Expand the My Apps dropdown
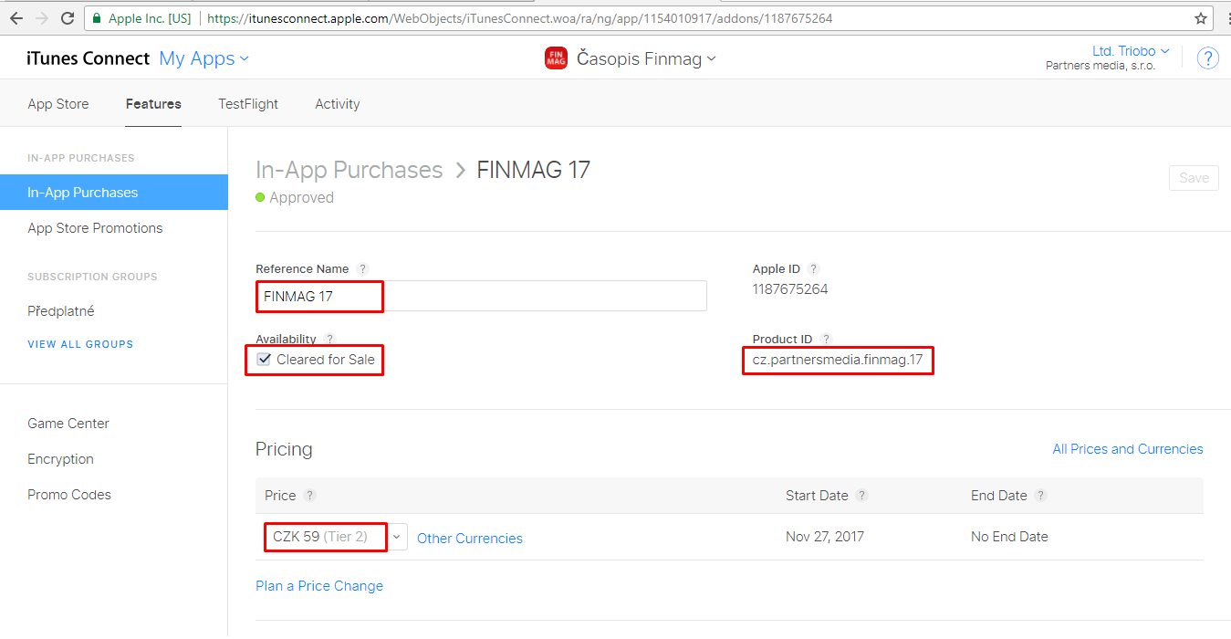This screenshot has height=639, width=1231. pos(203,58)
